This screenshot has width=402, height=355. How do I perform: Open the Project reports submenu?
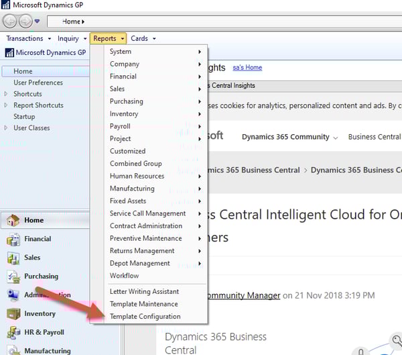coord(155,139)
